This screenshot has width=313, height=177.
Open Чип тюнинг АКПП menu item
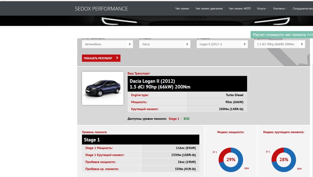point(240,8)
